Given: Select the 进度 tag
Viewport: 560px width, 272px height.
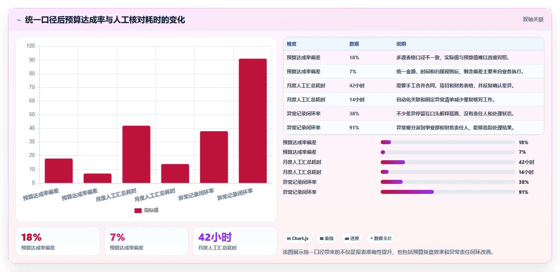Looking at the screenshot, I should tap(352, 238).
